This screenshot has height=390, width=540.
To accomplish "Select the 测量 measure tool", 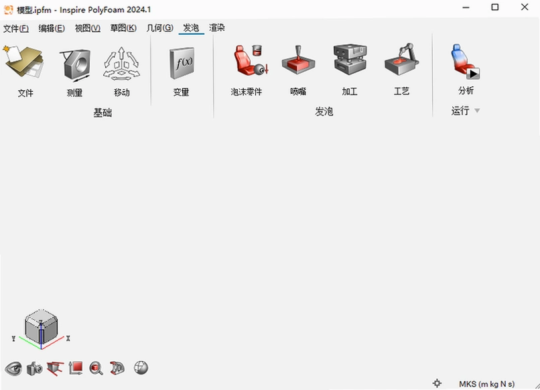I will pyautogui.click(x=76, y=64).
